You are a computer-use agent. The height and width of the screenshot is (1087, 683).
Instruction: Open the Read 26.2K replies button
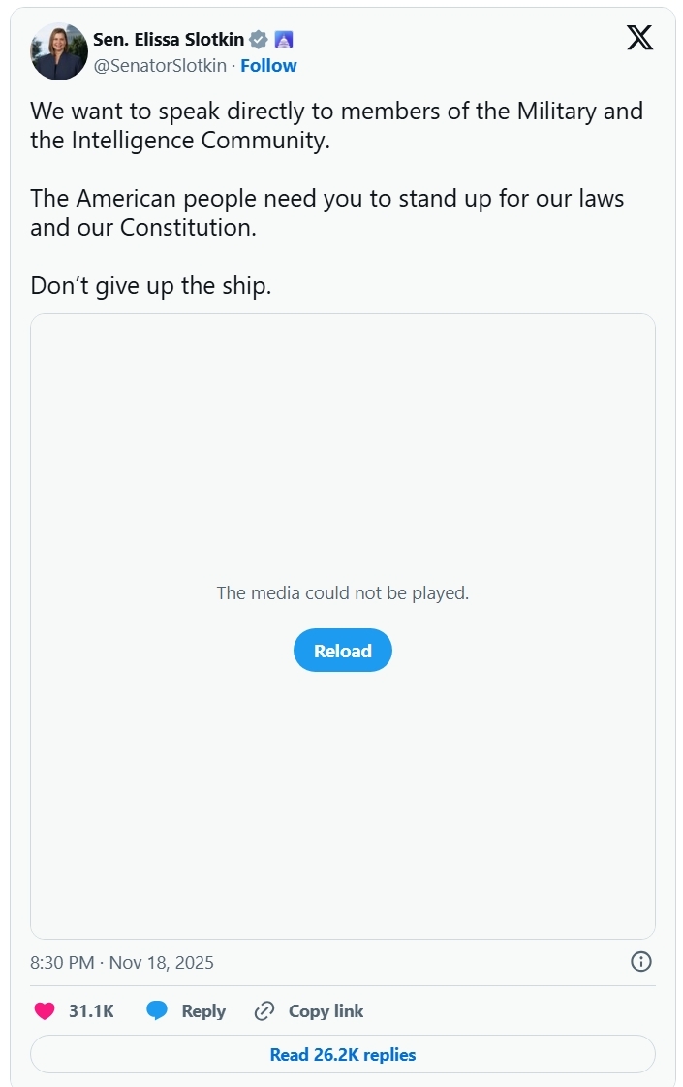pyautogui.click(x=343, y=1054)
